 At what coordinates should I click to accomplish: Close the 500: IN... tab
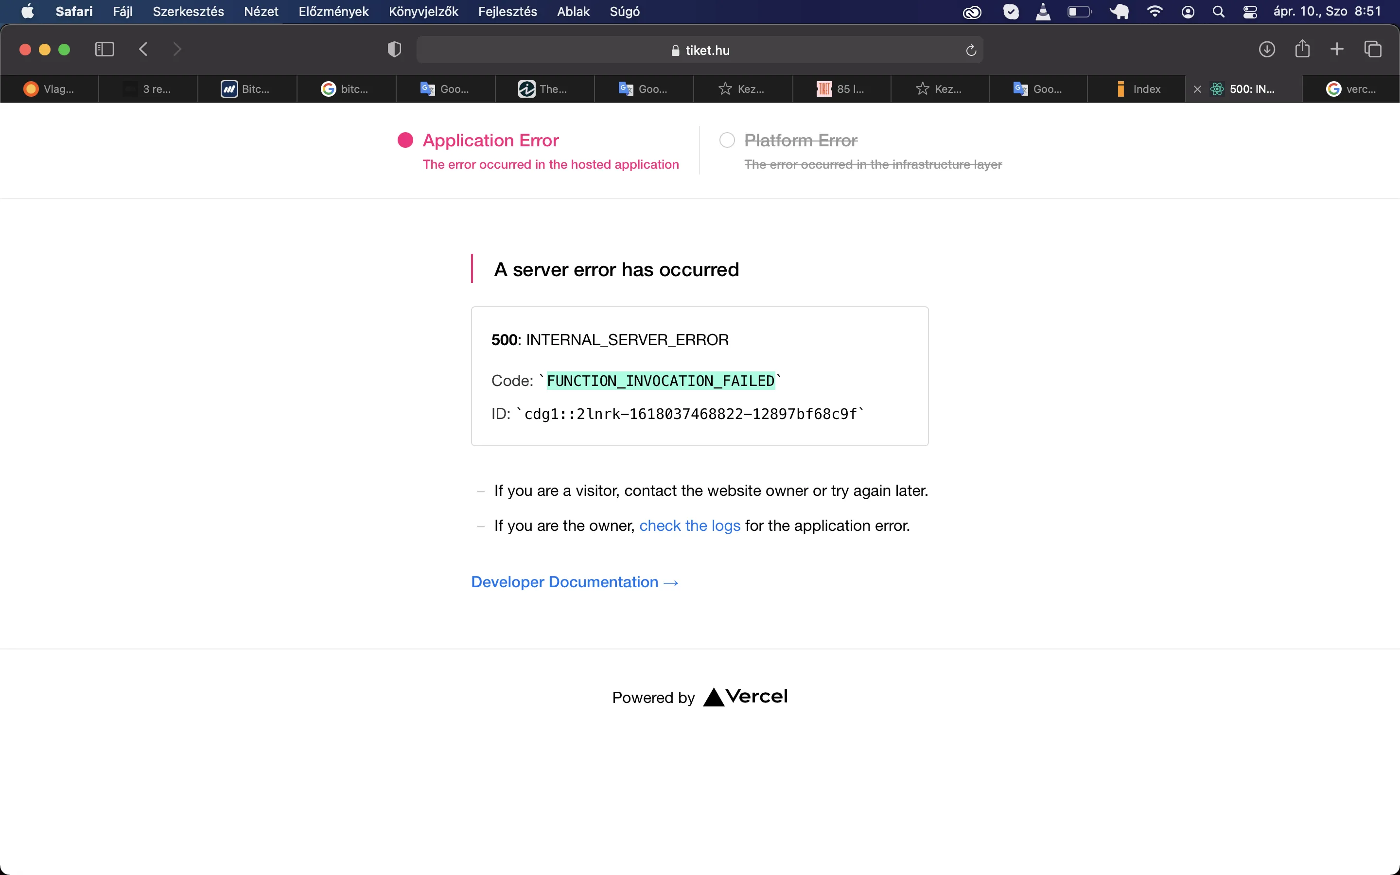(x=1197, y=89)
